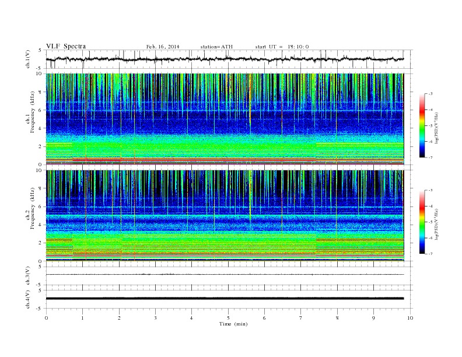Click the "2" tick label on the Time axis

[119, 318]
